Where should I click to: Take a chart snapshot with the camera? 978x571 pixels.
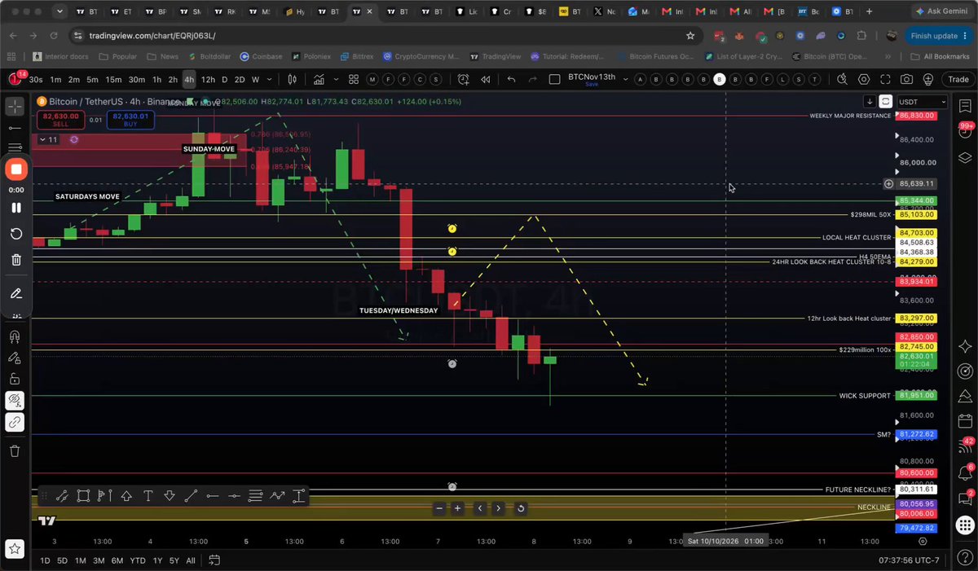click(x=907, y=79)
